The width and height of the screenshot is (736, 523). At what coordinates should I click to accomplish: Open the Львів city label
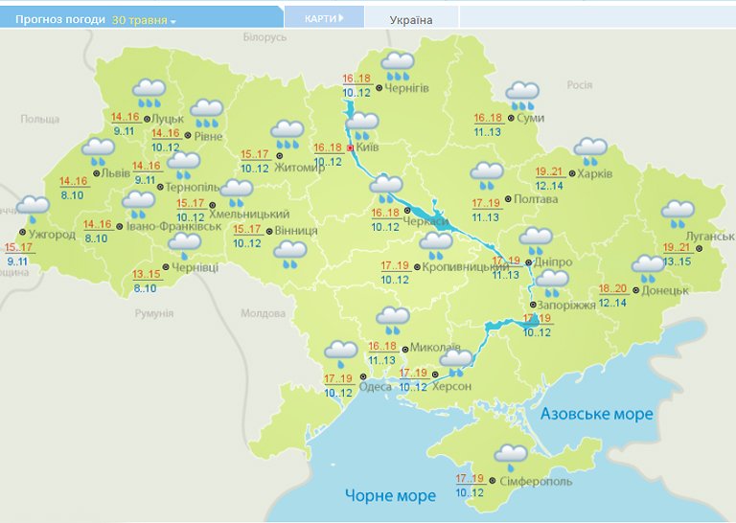click(x=116, y=173)
